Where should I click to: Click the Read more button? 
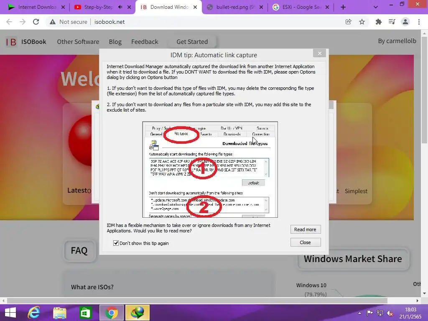305,229
